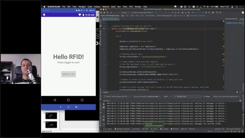Click the Save All icon in the toolbar
Viewport: 245px width, 138px height.
[105, 13]
